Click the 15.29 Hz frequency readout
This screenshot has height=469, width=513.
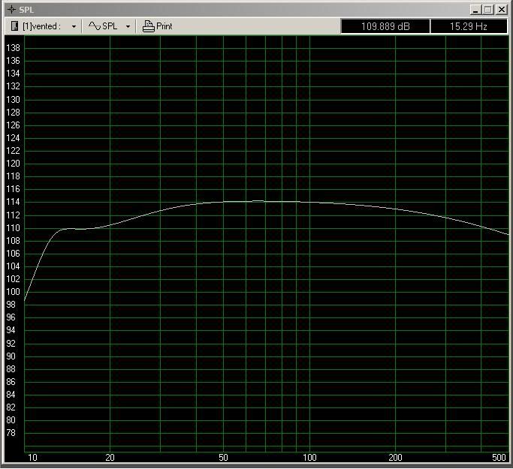pyautogui.click(x=469, y=26)
